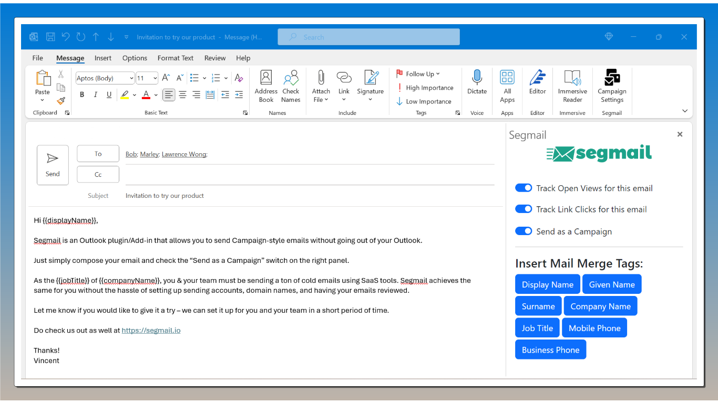The width and height of the screenshot is (718, 403).
Task: Click the Search box in title bar
Action: (x=368, y=37)
